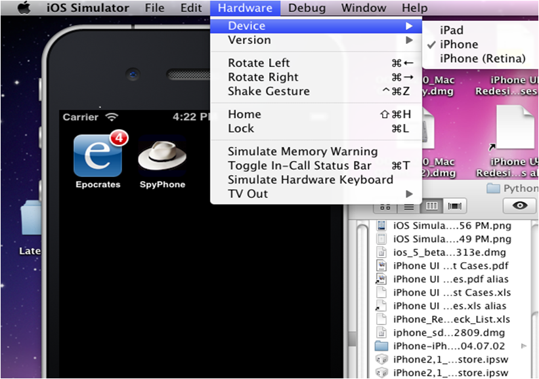Image resolution: width=539 pixels, height=379 pixels.
Task: Select iOS Simula....56 PM.png file
Action: pos(452,226)
